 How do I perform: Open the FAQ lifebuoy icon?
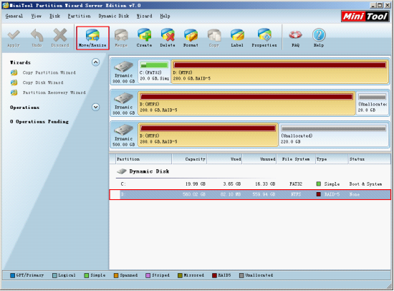[295, 35]
